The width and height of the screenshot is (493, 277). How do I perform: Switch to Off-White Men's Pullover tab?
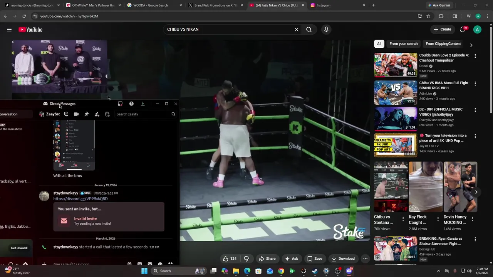click(x=92, y=5)
